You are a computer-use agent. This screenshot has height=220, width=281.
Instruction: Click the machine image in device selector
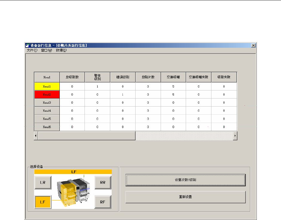pos(73,191)
